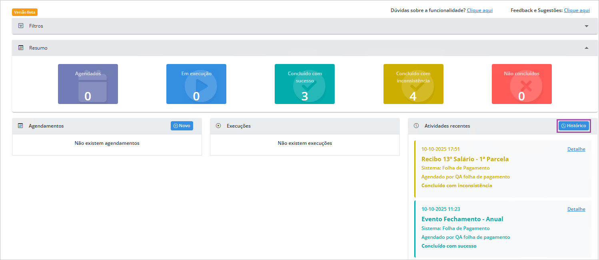Open the functionality help 'Clique aqui' link

point(479,10)
